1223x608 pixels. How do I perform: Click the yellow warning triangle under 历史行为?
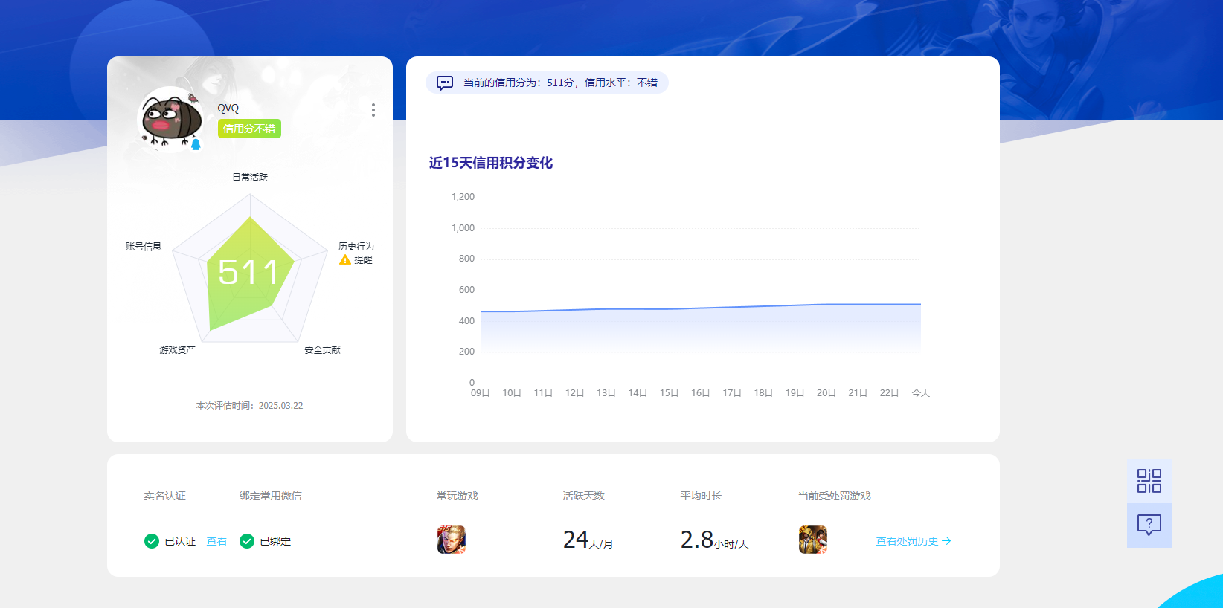(345, 260)
